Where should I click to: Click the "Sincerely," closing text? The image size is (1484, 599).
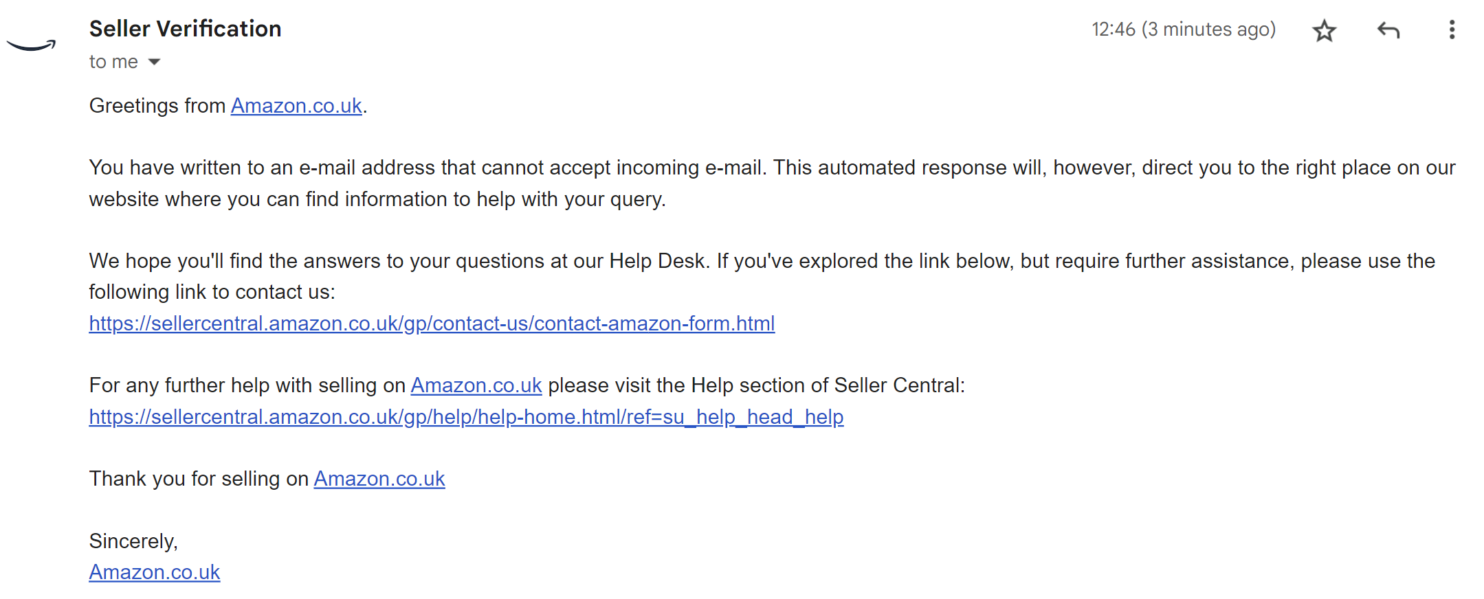[133, 541]
